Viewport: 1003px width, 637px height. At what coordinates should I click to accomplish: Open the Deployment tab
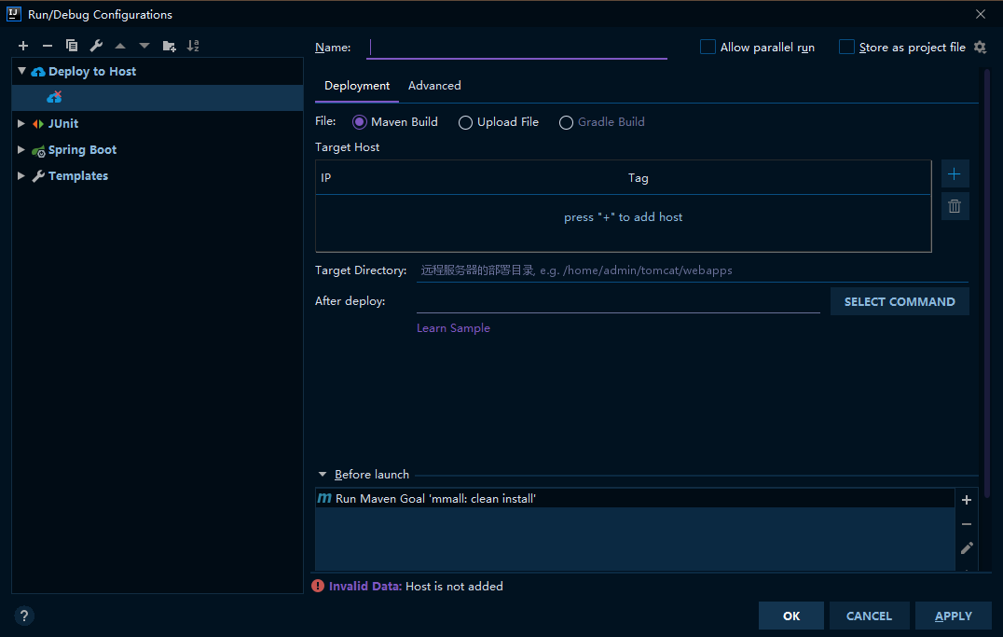tap(357, 86)
